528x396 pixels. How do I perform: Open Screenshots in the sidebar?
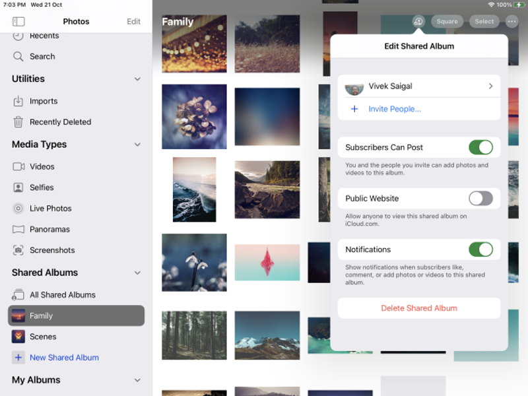pos(52,250)
